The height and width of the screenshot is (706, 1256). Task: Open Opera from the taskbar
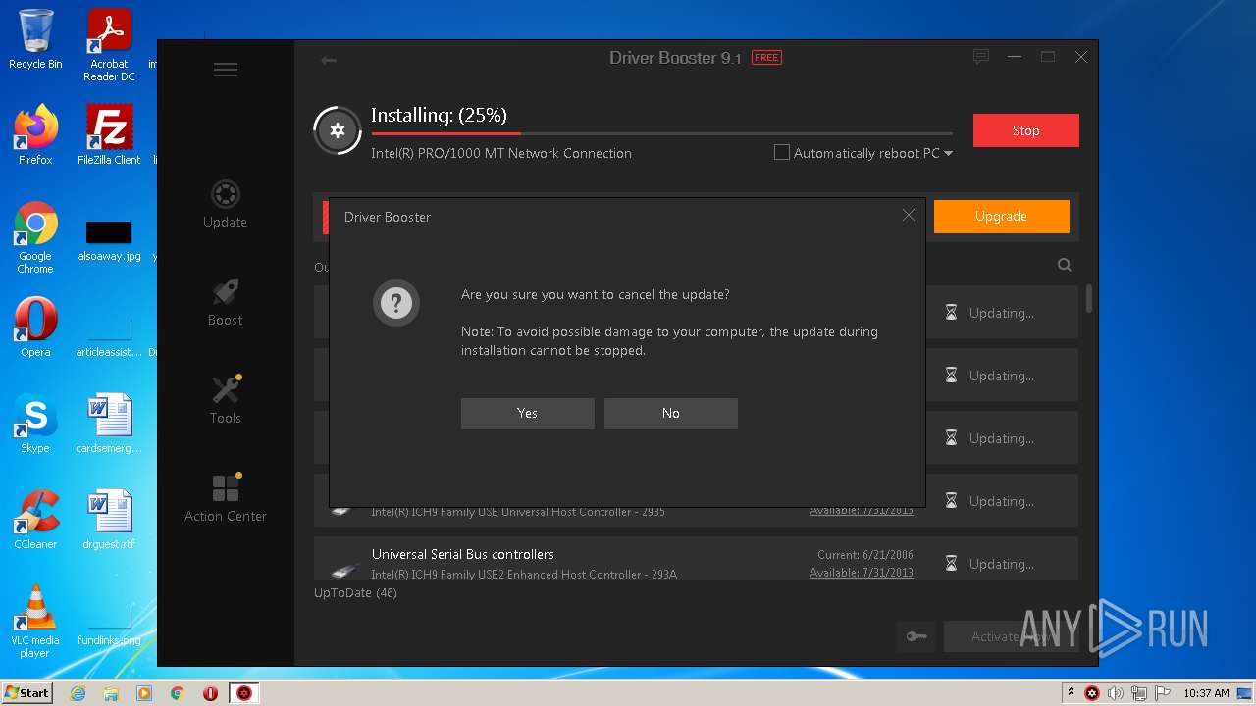[210, 693]
